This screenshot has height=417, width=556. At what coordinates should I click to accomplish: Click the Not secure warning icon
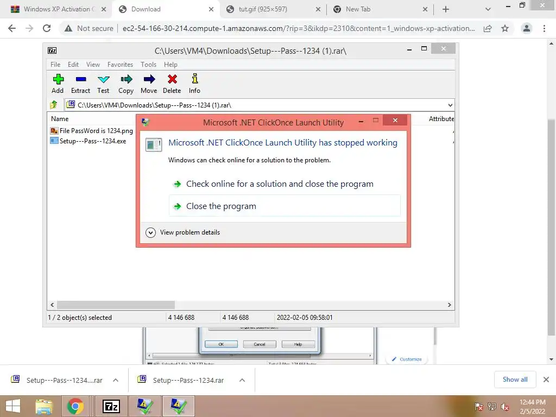click(x=68, y=28)
